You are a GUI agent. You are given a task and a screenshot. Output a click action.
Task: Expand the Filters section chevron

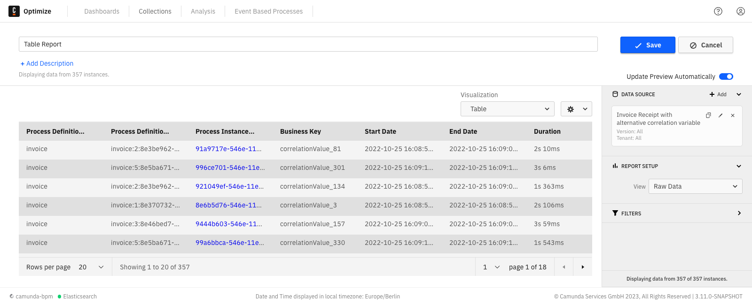[739, 213]
